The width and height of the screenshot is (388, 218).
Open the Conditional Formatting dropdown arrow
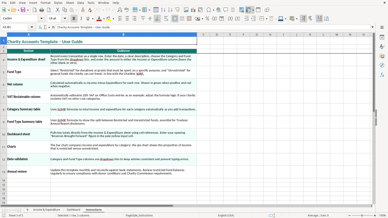pos(296,19)
